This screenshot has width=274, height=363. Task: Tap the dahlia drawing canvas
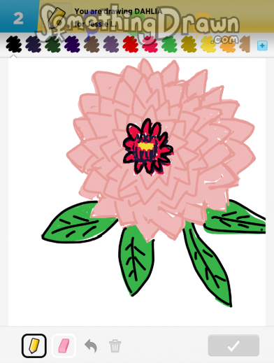click(137, 191)
